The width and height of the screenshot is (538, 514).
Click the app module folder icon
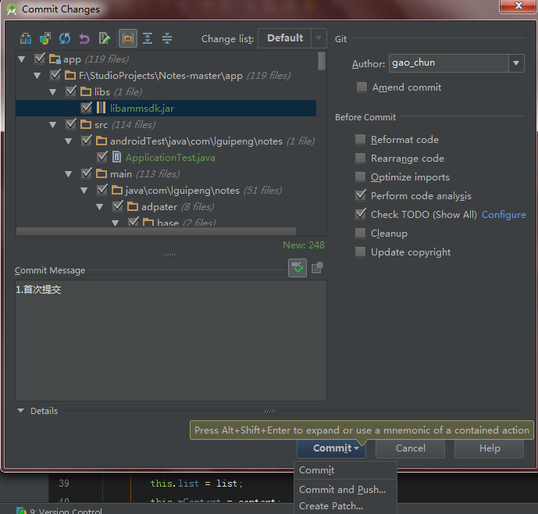pos(55,59)
